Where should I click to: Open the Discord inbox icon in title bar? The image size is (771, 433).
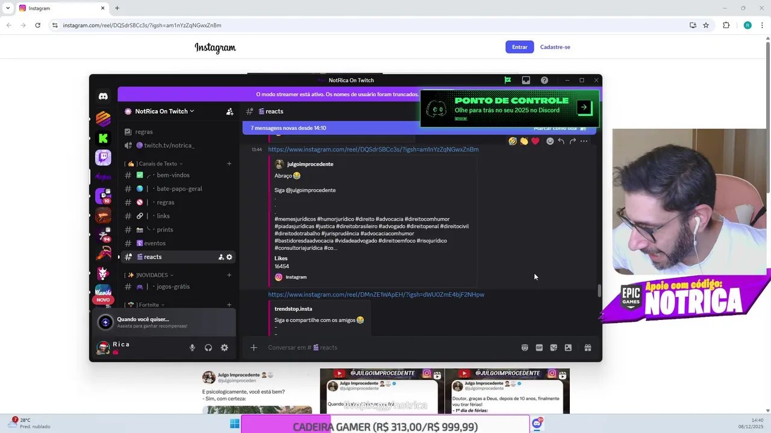tap(526, 80)
